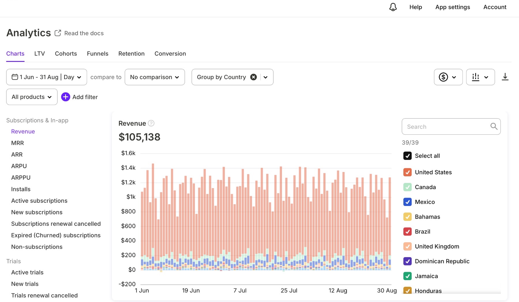
Task: Open the currency dollar dropdown
Action: (x=448, y=77)
